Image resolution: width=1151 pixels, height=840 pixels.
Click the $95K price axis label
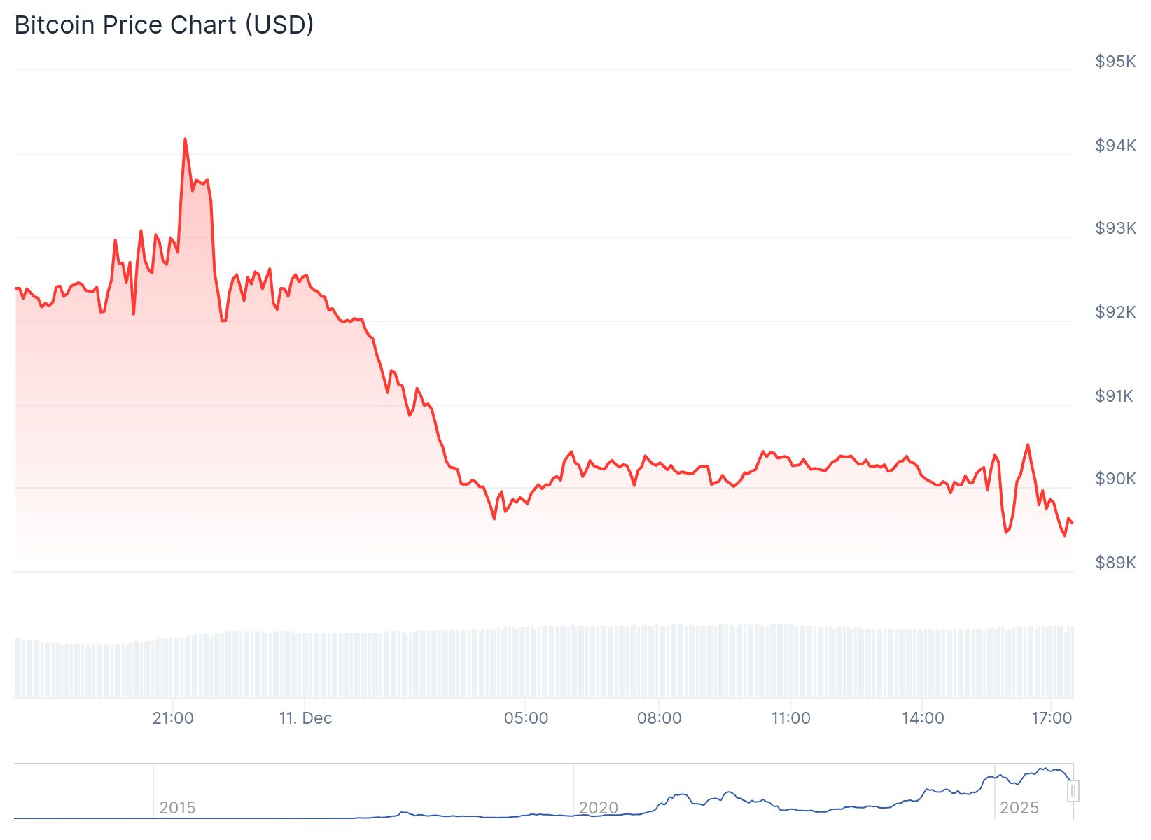(1115, 62)
